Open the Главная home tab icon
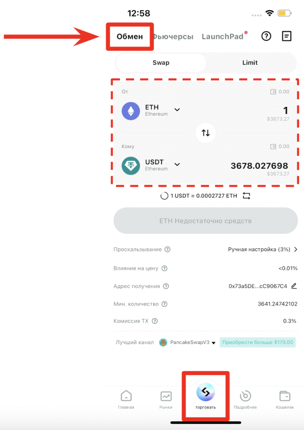This screenshot has width=304, height=430. click(x=126, y=396)
